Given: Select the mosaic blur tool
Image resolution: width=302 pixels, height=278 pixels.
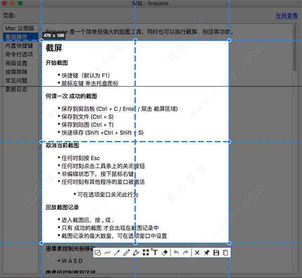Looking at the screenshot, I should pyautogui.click(x=145, y=252).
